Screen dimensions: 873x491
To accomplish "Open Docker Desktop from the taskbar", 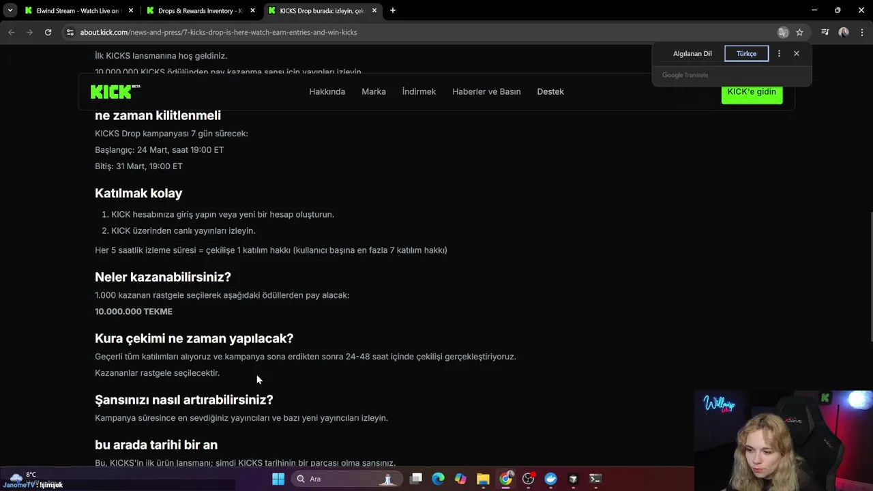I will pos(550,479).
